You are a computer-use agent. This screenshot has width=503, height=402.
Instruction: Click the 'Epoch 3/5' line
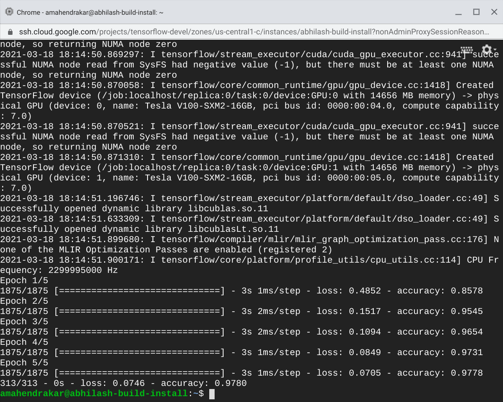click(x=24, y=322)
